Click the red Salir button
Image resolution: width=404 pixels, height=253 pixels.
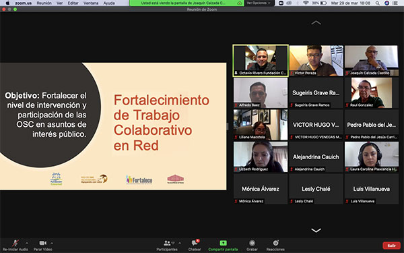pyautogui.click(x=391, y=246)
